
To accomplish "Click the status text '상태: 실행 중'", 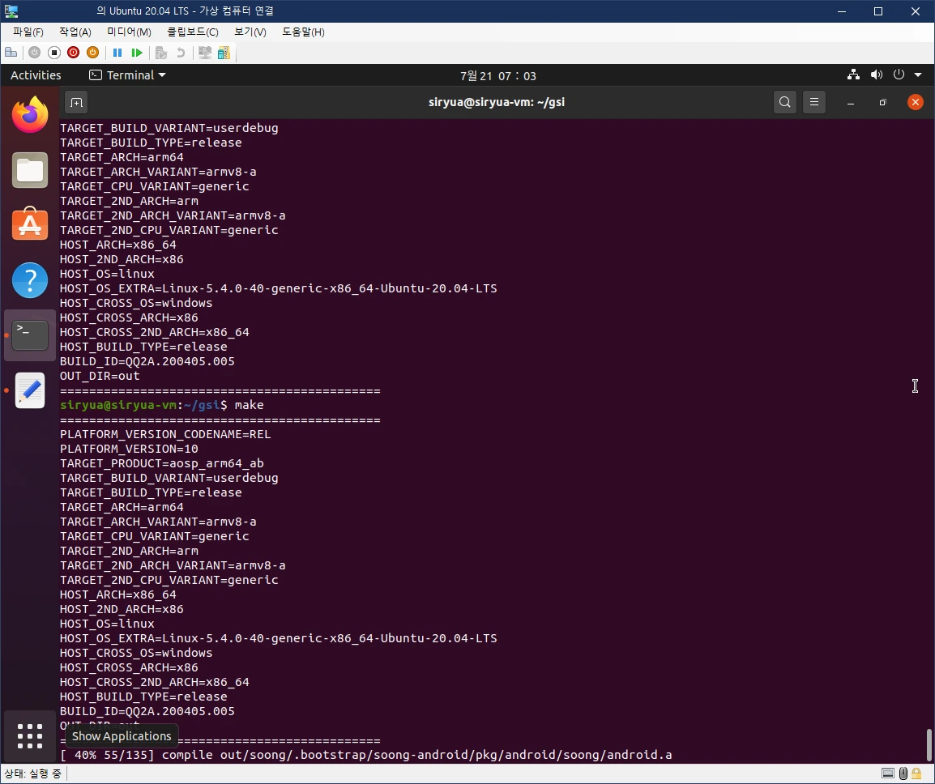I will click(32, 773).
